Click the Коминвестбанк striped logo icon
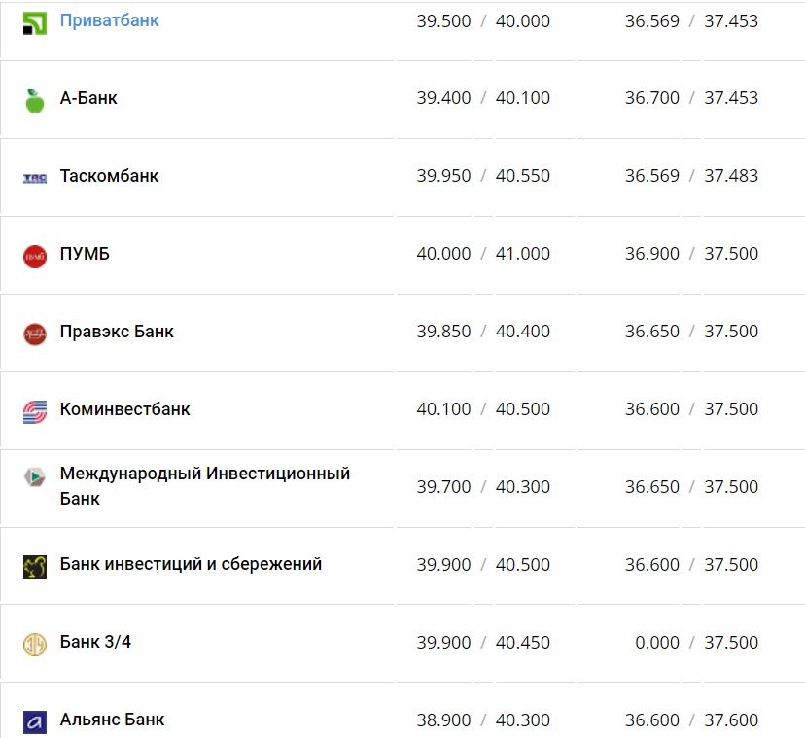Image resolution: width=805 pixels, height=738 pixels. pos(35,411)
